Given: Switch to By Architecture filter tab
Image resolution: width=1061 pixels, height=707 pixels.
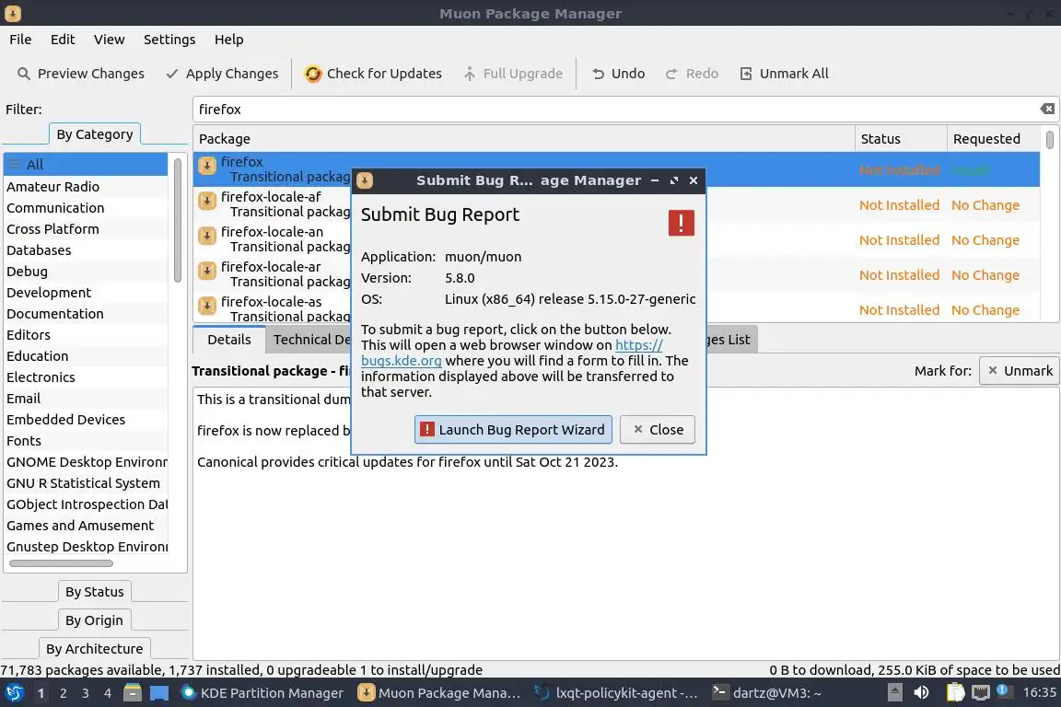Looking at the screenshot, I should [94, 649].
